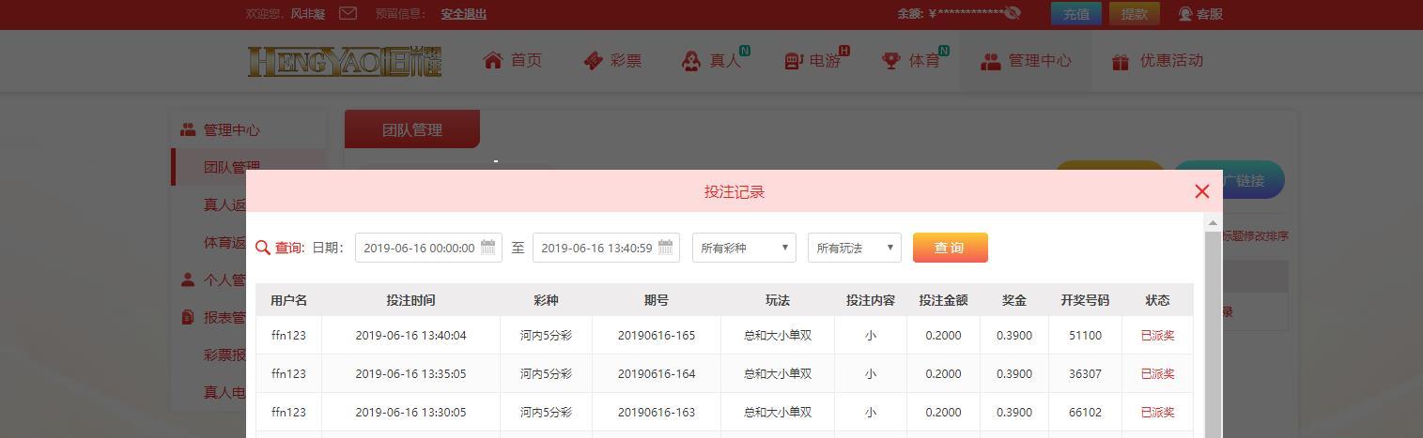1423x438 pixels.
Task: Open the 彩票 lottery menu
Action: click(626, 60)
